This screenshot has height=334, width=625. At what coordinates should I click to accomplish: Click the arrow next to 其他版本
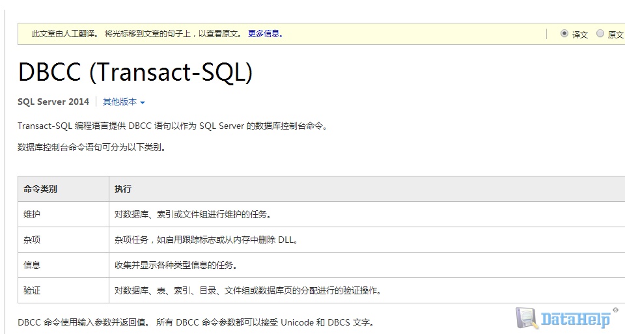(x=143, y=102)
